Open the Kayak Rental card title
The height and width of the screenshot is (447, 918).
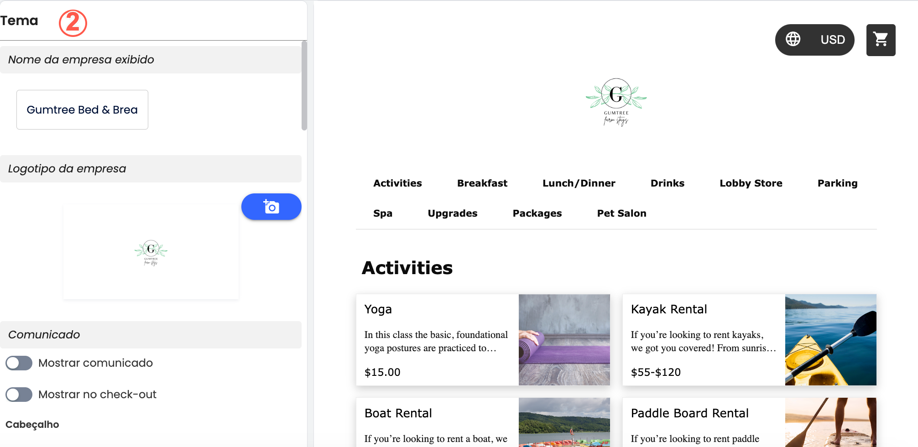(x=669, y=309)
